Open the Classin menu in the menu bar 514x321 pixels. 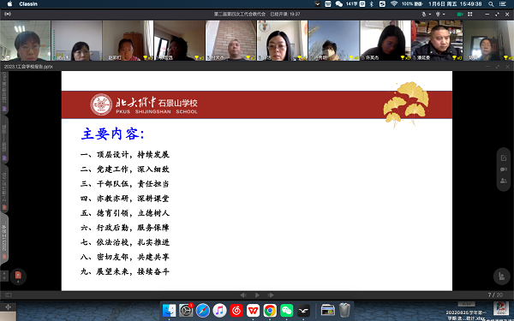(x=28, y=4)
